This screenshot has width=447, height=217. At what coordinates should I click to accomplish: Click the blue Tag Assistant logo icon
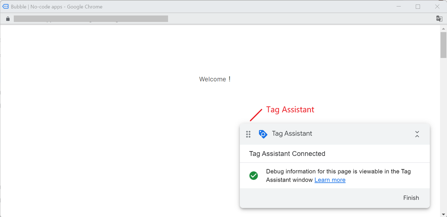[263, 134]
